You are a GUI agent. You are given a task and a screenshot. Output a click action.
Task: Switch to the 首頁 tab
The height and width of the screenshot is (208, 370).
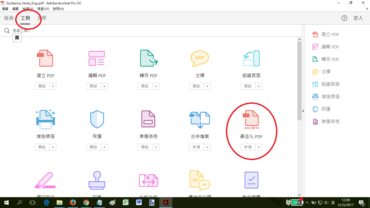click(8, 18)
